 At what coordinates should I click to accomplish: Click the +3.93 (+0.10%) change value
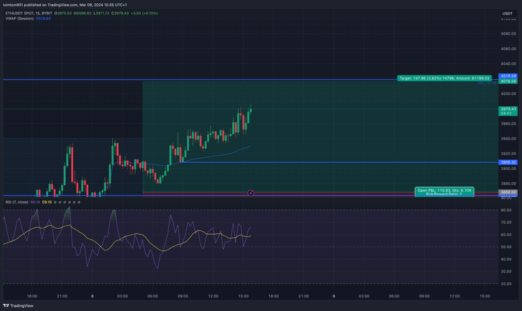pyautogui.click(x=144, y=13)
